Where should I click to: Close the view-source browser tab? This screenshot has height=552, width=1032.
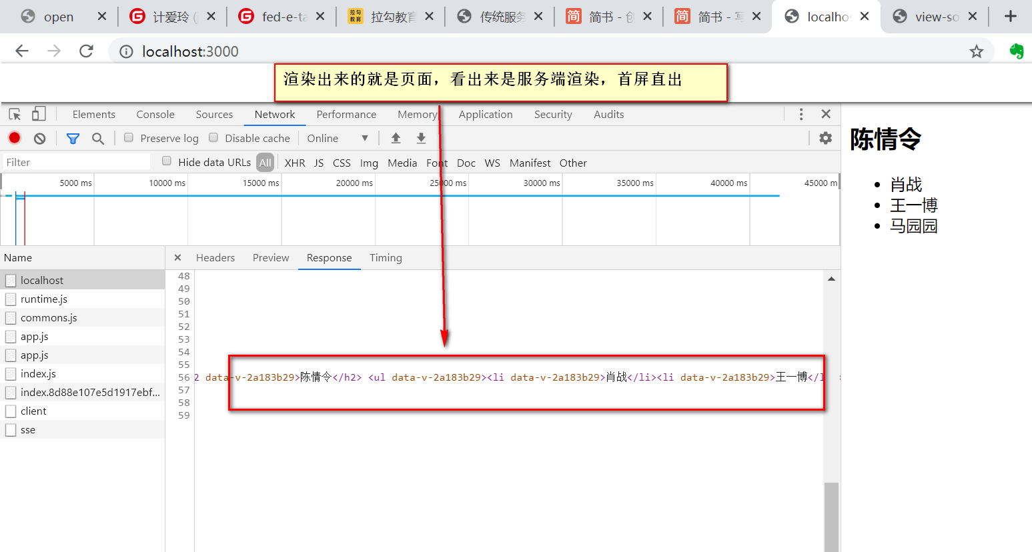tap(973, 16)
